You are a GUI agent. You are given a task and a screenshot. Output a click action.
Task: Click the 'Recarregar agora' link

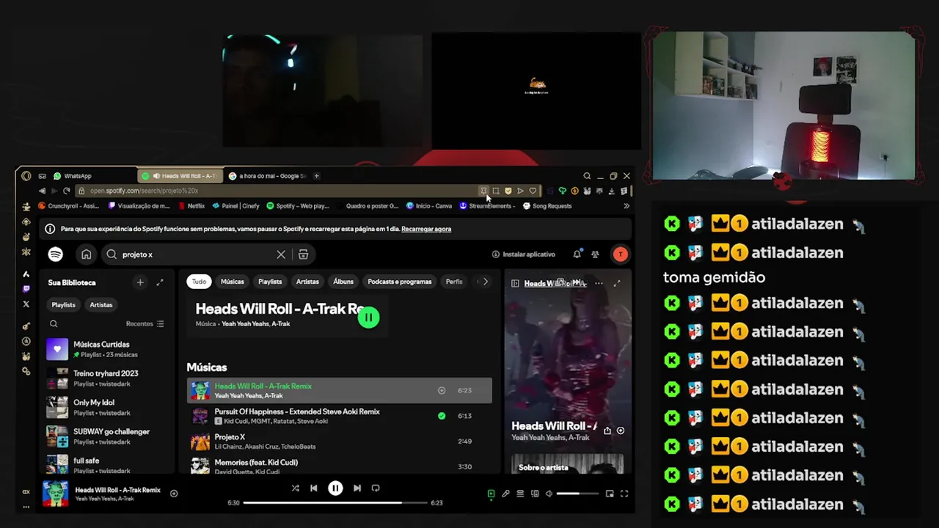[x=426, y=229]
